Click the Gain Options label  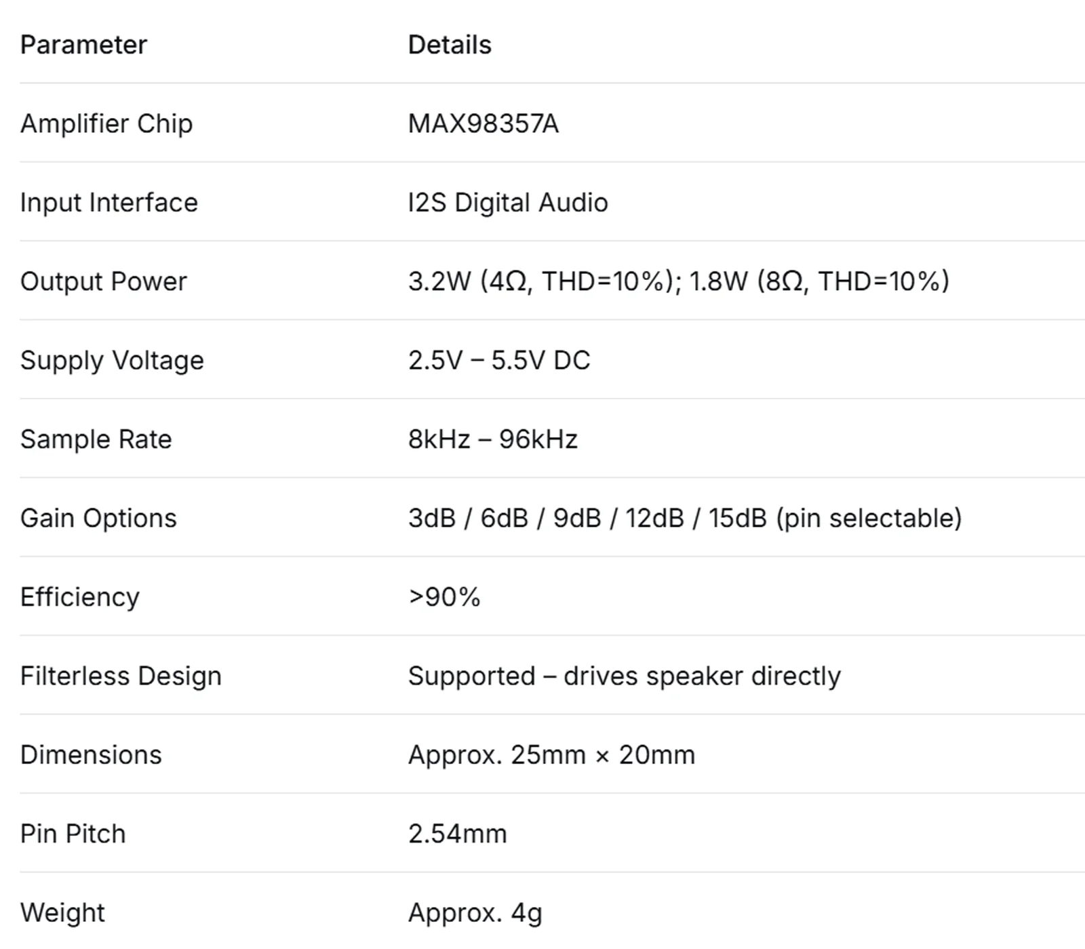98,518
